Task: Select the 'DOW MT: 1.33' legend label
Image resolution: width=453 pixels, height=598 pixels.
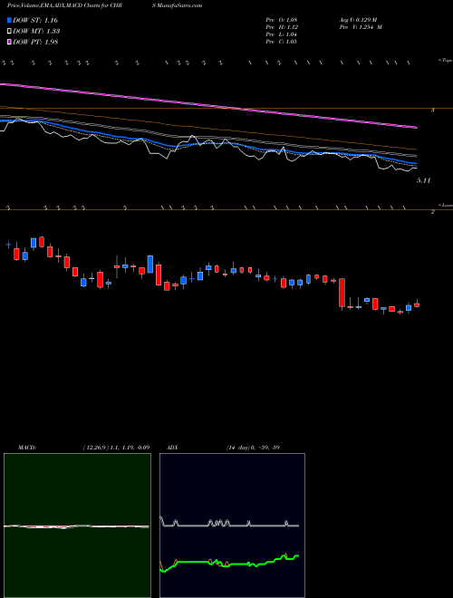Action: pos(36,32)
